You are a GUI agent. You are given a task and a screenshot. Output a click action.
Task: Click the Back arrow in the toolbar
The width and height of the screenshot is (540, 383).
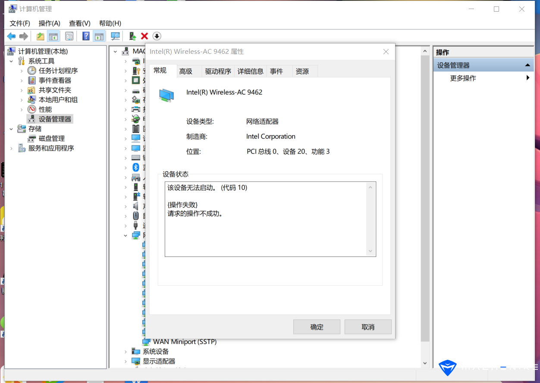coord(11,36)
